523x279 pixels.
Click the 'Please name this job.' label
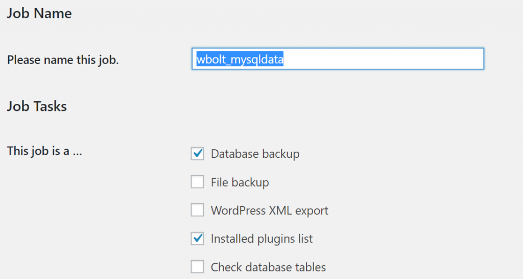[63, 60]
